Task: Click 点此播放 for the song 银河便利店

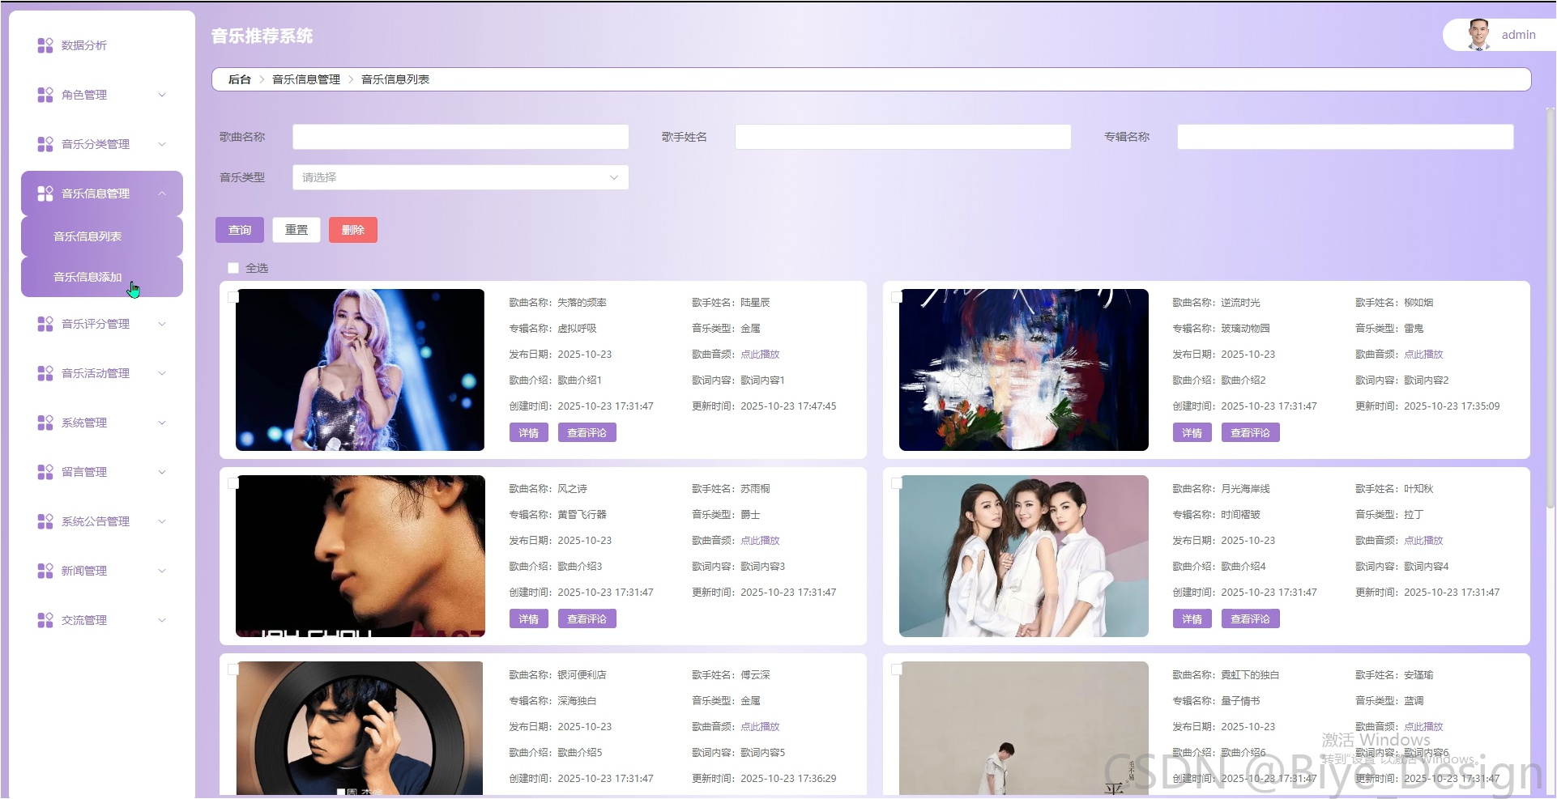Action: (x=760, y=727)
